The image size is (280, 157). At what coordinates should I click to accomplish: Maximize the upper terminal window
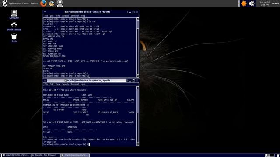(133, 12)
